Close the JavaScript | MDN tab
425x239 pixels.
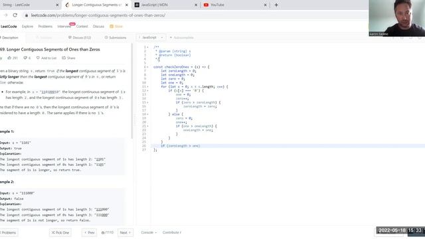(196, 5)
